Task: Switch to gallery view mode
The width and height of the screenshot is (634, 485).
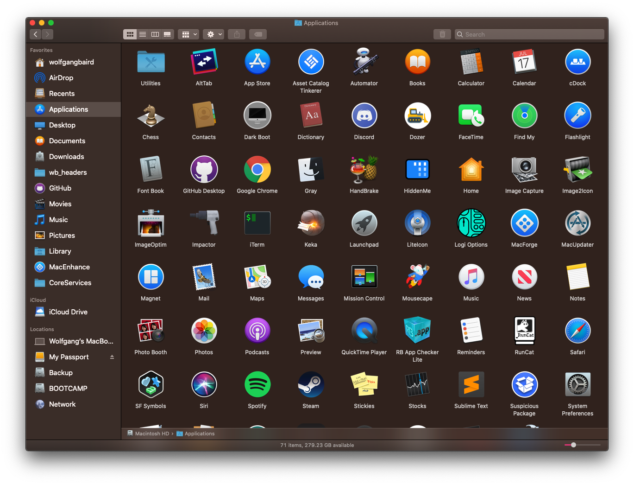Action: [167, 34]
